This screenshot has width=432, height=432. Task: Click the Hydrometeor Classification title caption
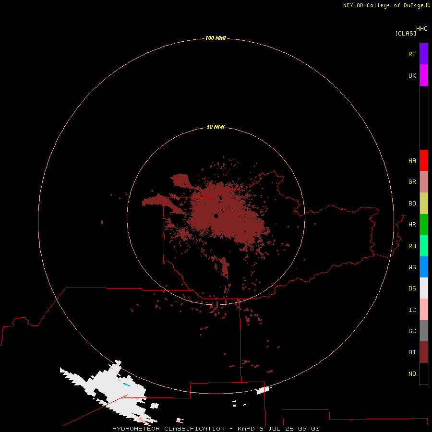point(216,429)
